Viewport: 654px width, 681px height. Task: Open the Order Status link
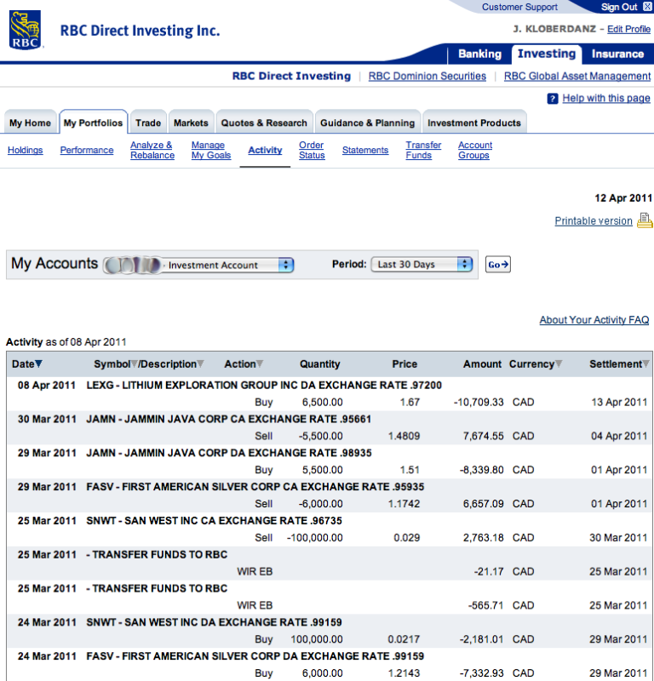click(312, 150)
